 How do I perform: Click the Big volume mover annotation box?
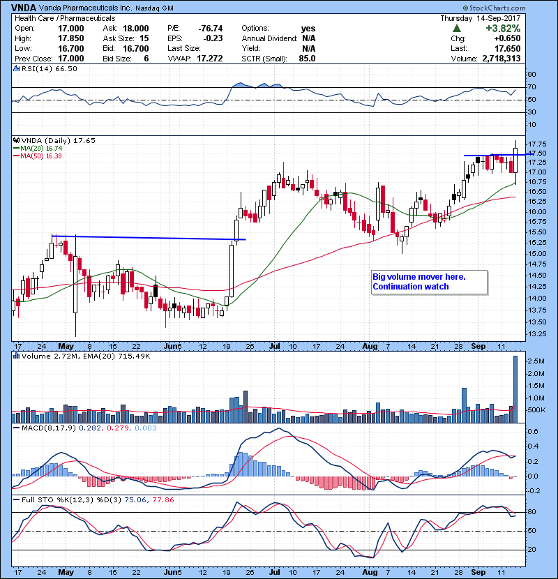coord(429,282)
